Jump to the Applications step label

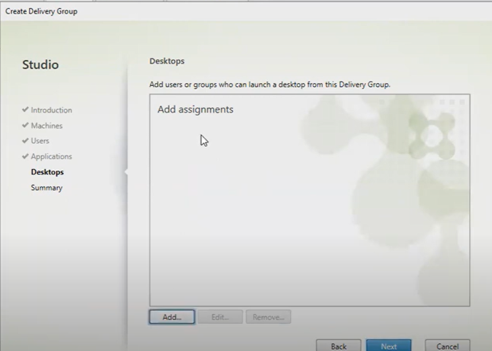tap(51, 157)
